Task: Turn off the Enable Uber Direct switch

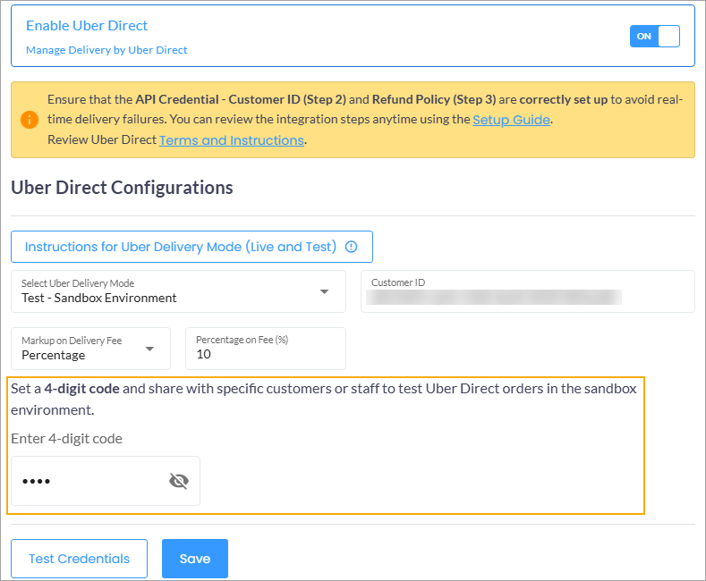Action: point(655,36)
